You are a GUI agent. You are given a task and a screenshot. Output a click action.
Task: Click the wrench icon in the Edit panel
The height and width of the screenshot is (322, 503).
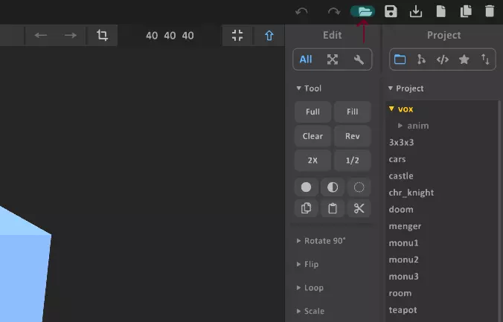359,59
